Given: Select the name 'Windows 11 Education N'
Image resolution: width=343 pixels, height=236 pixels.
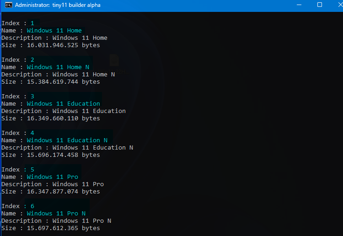Looking at the screenshot, I should (x=67, y=140).
